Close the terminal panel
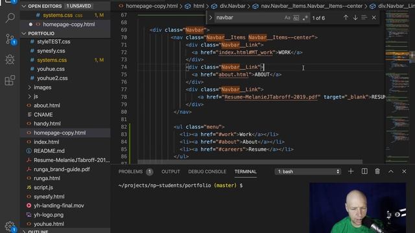 tap(404, 172)
